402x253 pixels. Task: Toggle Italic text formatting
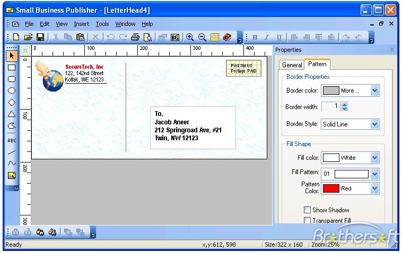(267, 38)
